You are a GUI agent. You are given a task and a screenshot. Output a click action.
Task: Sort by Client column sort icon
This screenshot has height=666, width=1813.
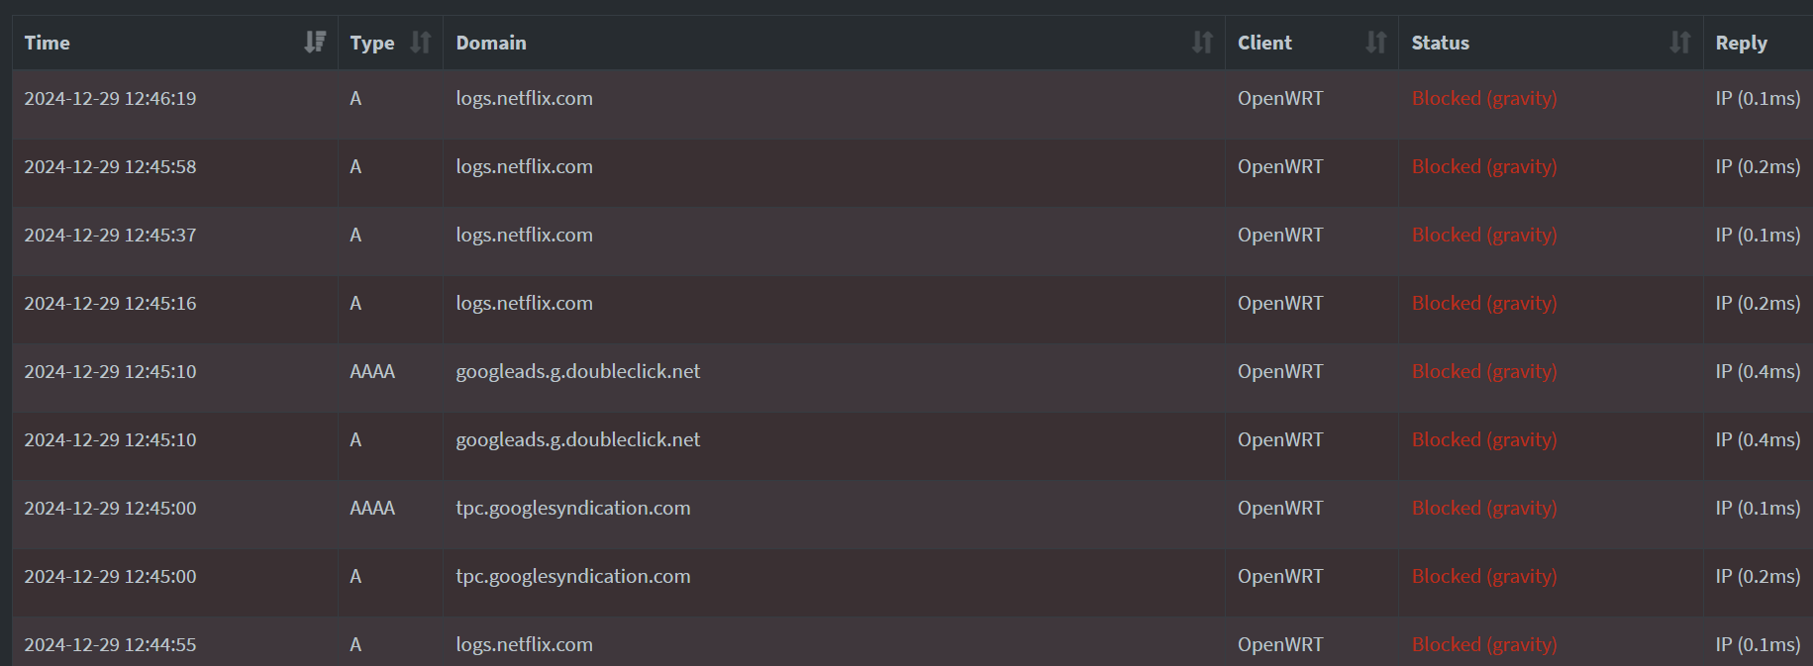pyautogui.click(x=1376, y=42)
